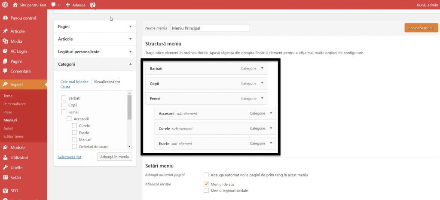Uncheck the Meniul de sus location
440x200 pixels.
click(x=206, y=184)
